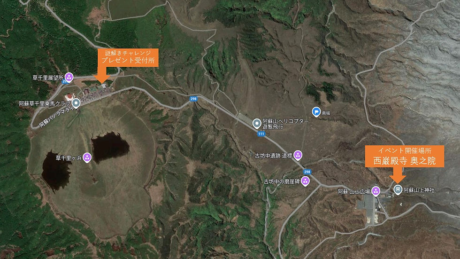
Task: Click the 阿蘇山ヘリコプター遊覧飛行 gray pin
Action: 257,124
